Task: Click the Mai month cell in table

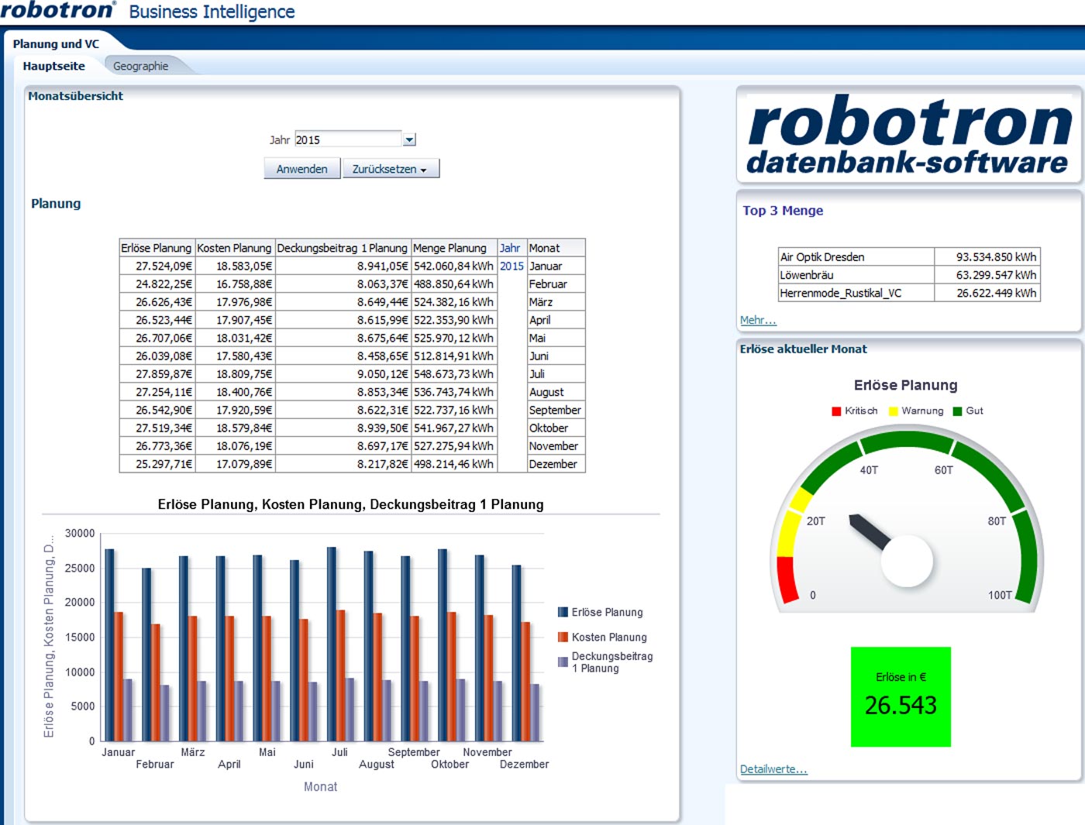Action: [x=556, y=338]
